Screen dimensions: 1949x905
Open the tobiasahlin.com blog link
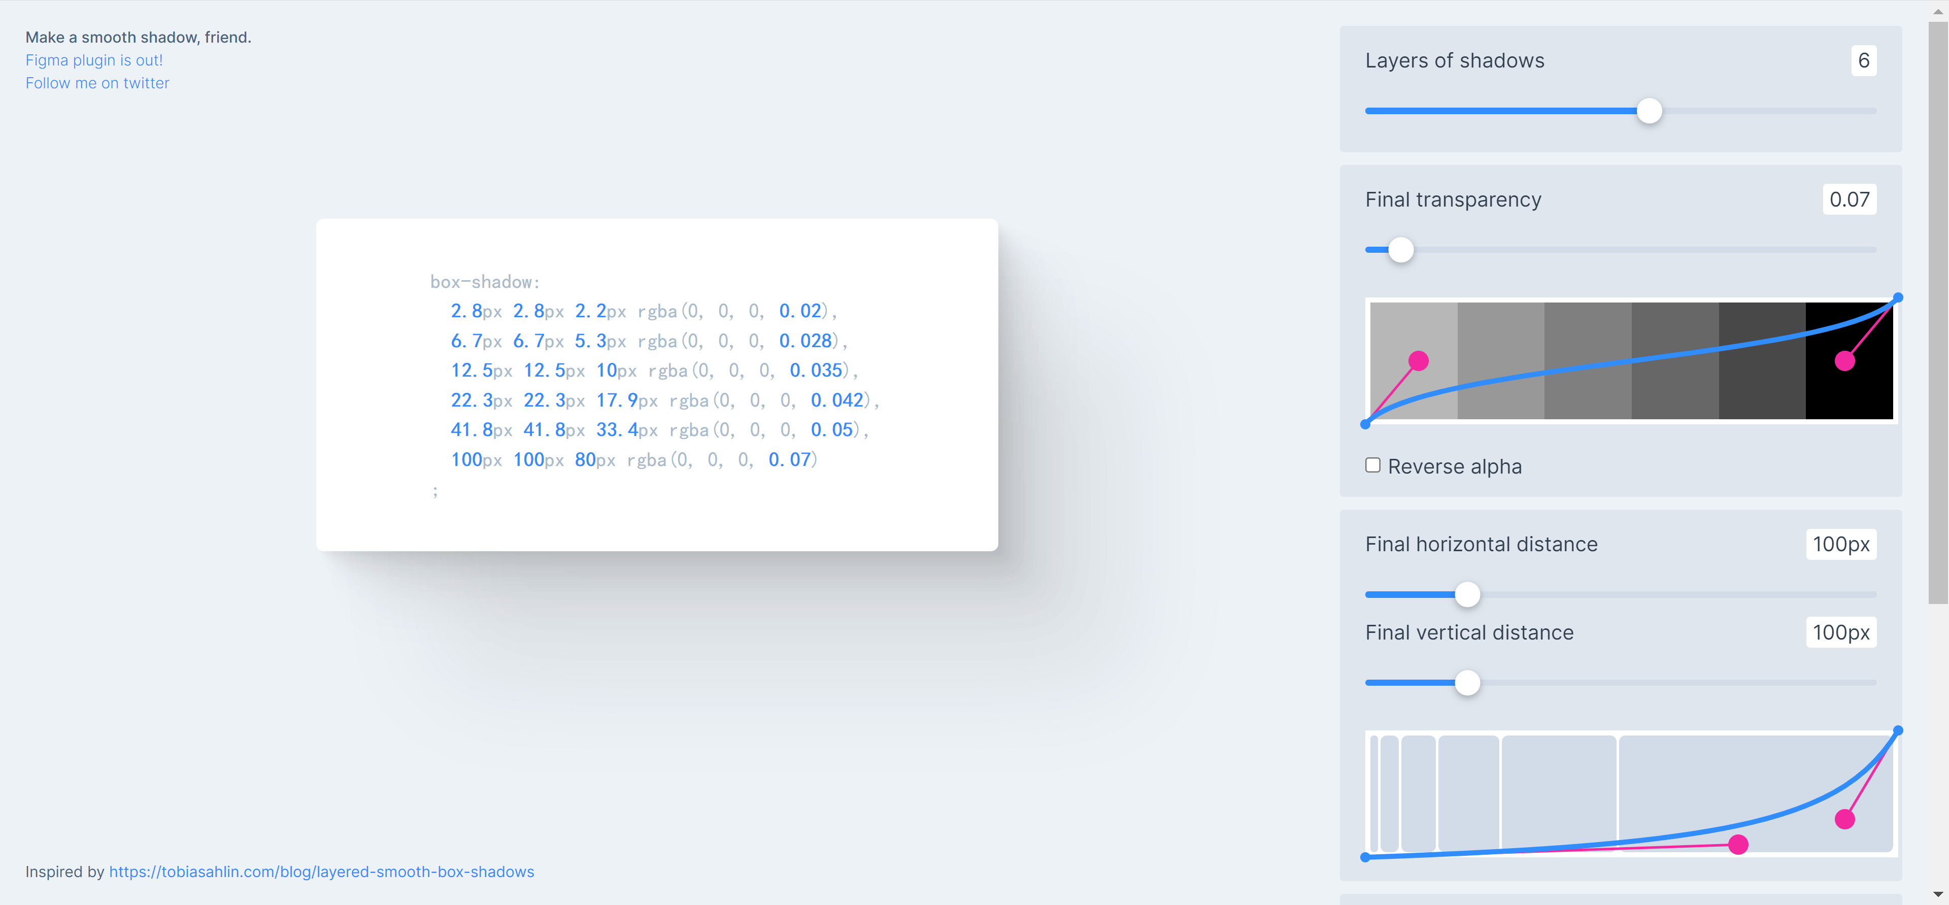point(321,872)
